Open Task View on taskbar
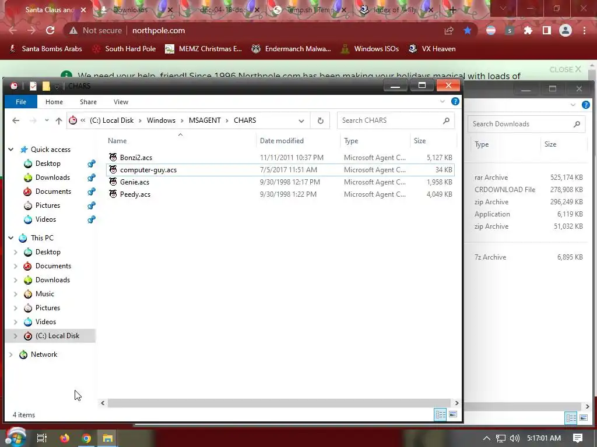Viewport: 597px width, 447px height. (41, 438)
